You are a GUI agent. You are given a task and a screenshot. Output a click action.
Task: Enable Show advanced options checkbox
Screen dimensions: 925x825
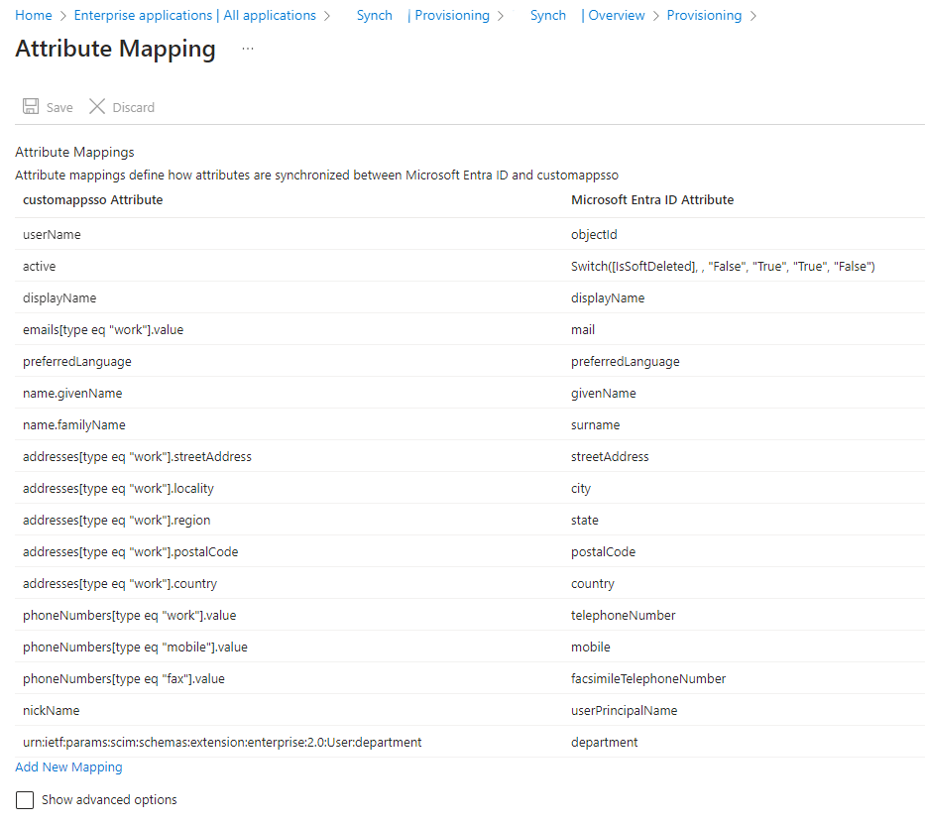tap(26, 799)
